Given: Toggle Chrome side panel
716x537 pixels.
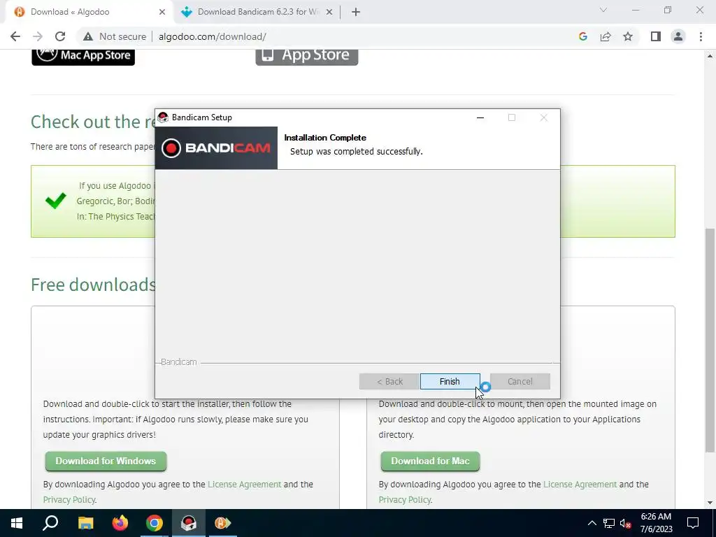Looking at the screenshot, I should 656,36.
